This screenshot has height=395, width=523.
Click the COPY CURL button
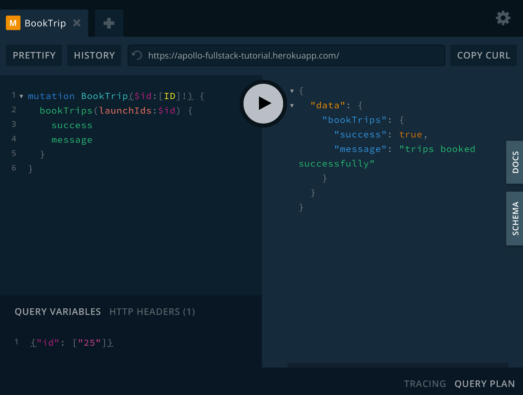tap(484, 55)
